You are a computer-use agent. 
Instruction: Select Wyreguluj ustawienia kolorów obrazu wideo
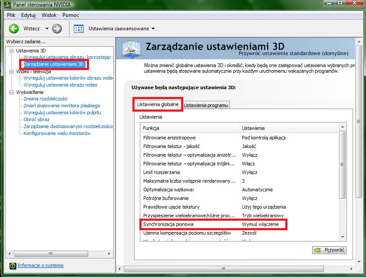click(68, 78)
